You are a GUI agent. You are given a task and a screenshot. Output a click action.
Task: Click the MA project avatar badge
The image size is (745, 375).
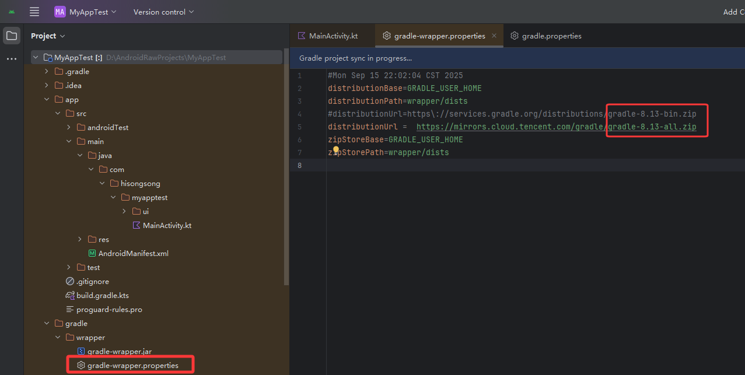tap(60, 12)
